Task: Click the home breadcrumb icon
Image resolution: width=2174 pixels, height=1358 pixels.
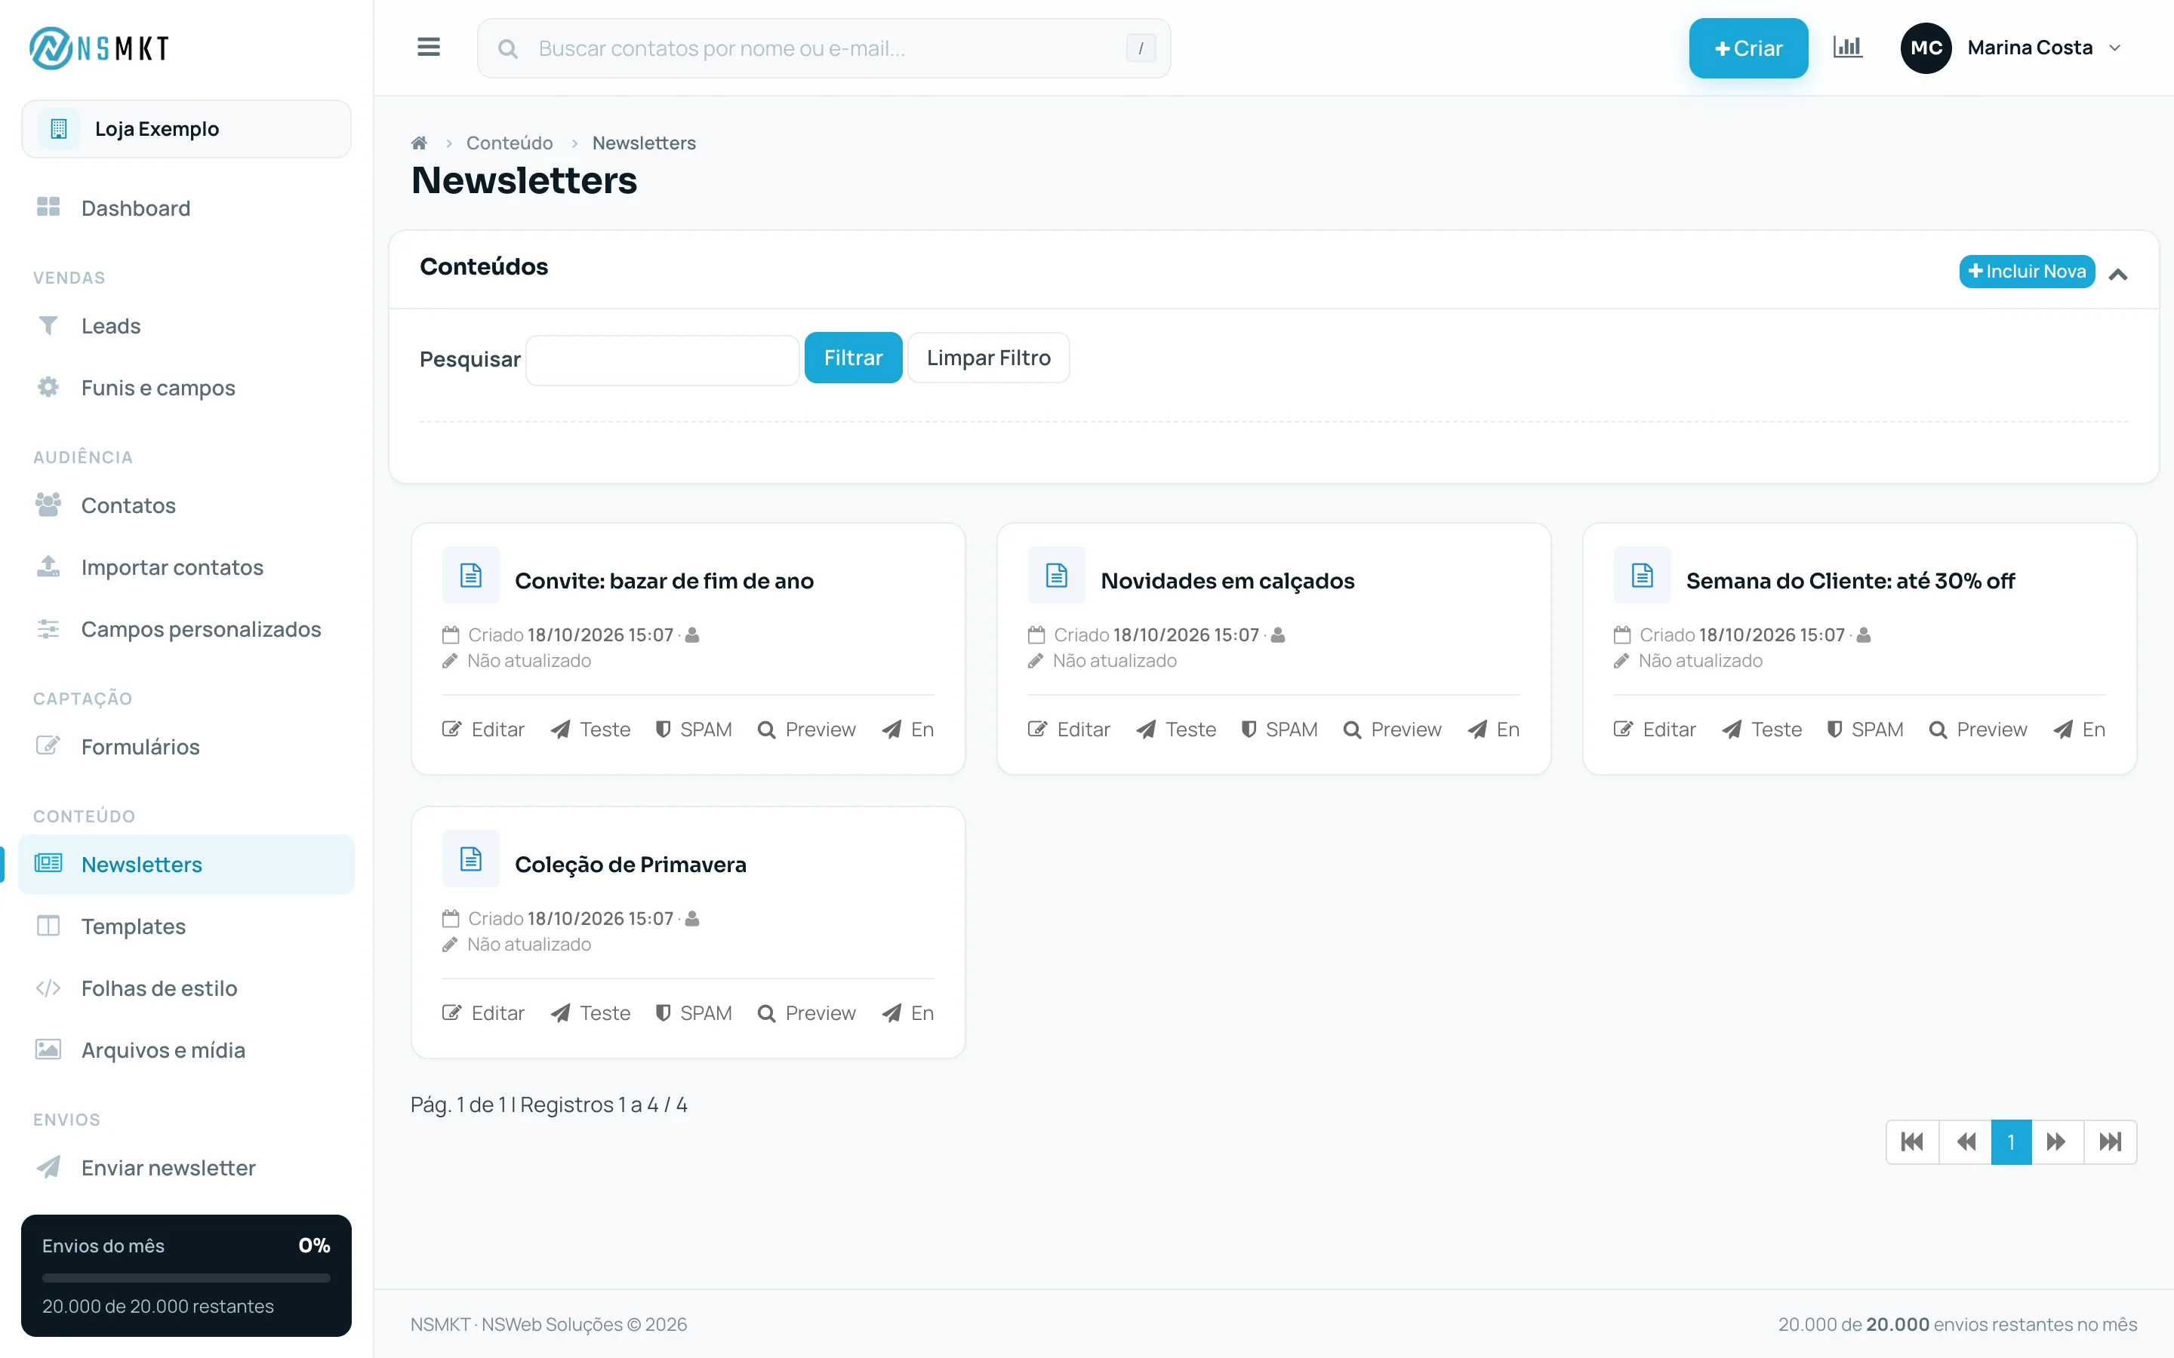Action: tap(419, 143)
